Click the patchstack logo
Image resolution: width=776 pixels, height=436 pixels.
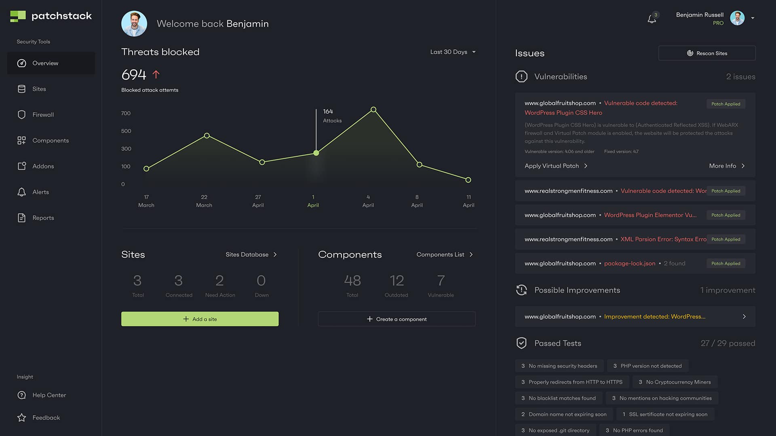tap(51, 16)
